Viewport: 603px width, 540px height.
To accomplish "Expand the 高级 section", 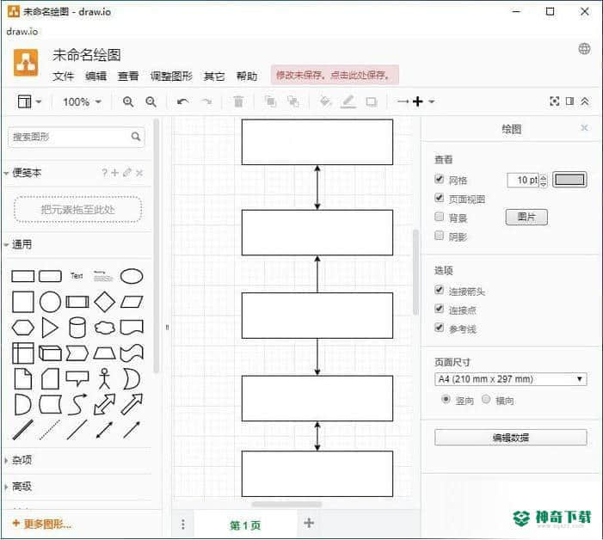I will pos(18,487).
